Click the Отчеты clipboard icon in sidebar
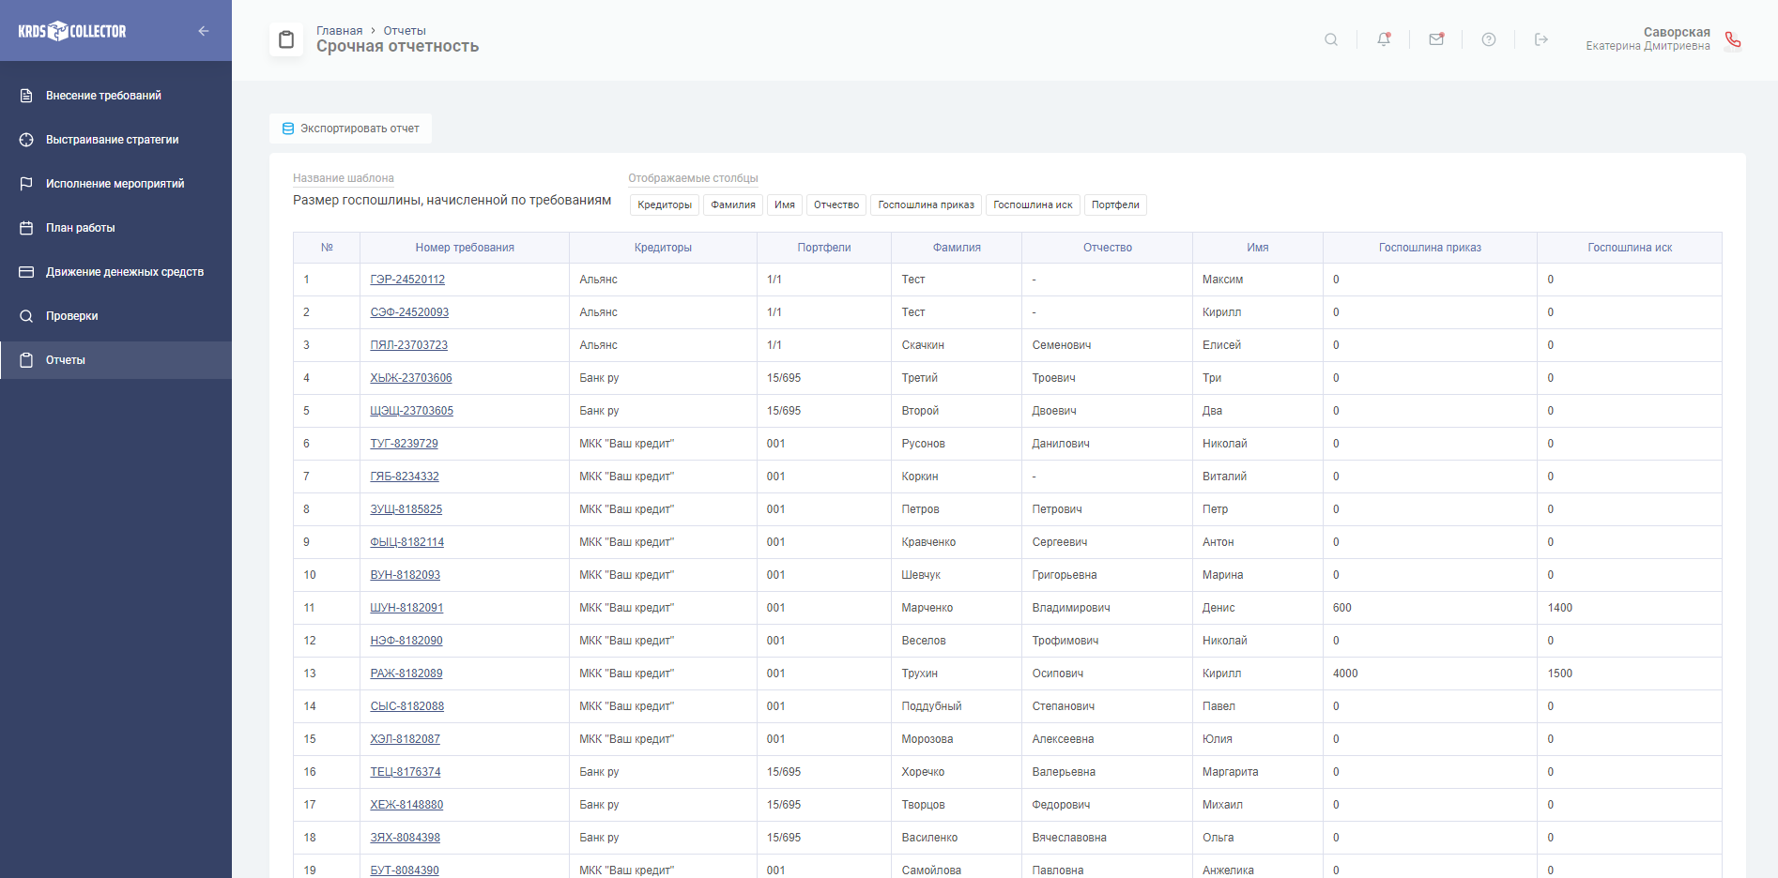 pos(26,360)
